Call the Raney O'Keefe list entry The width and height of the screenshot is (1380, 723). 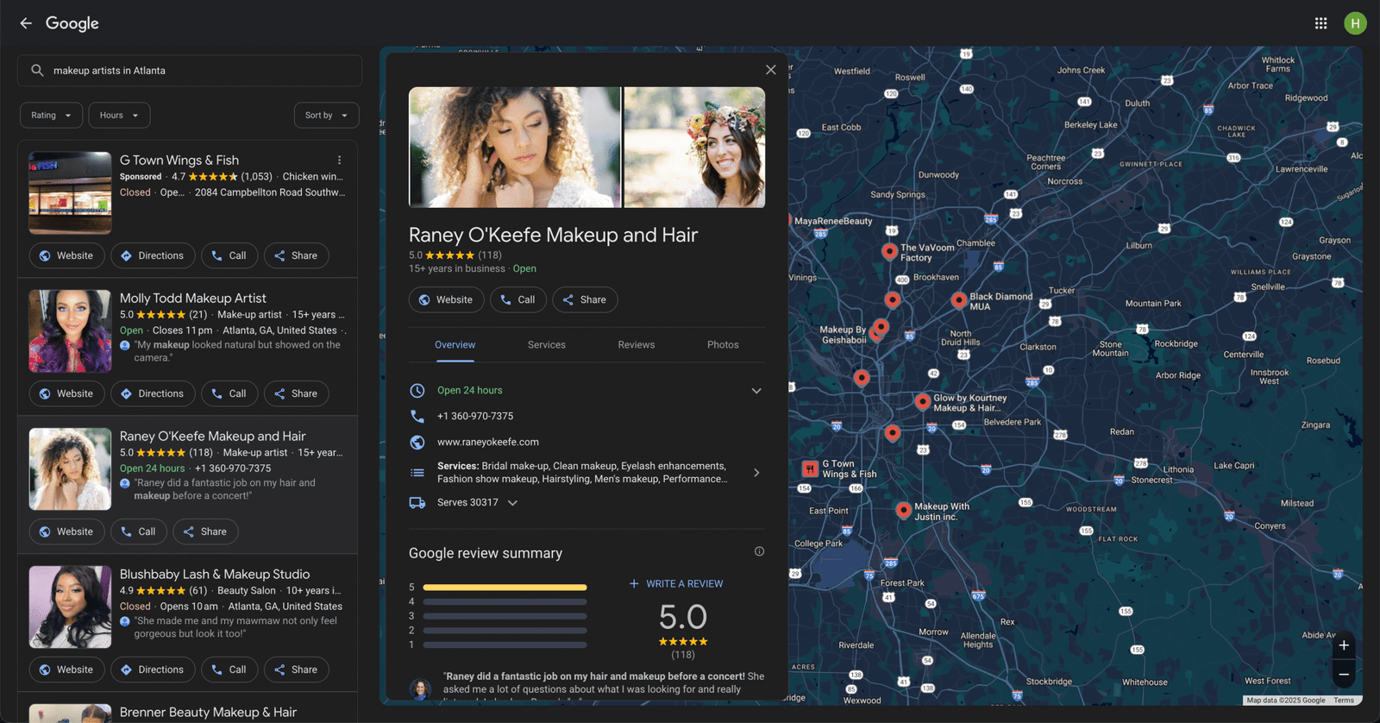pos(139,531)
